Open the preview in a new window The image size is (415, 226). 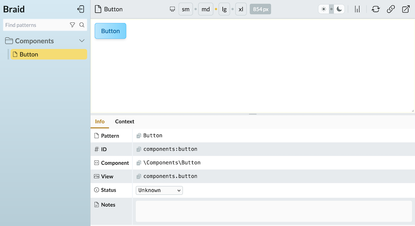[x=406, y=9]
